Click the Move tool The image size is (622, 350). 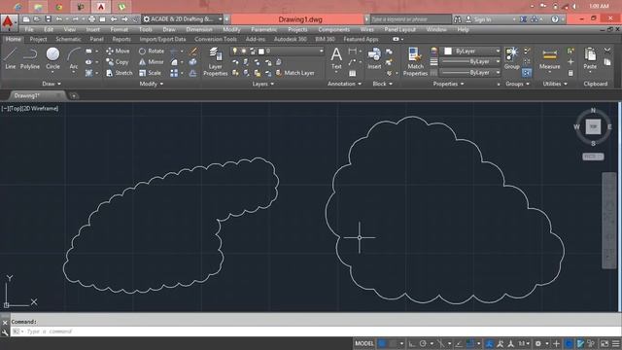[x=118, y=52]
